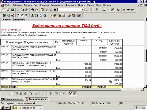Click the Calendar icon

[109, 10]
